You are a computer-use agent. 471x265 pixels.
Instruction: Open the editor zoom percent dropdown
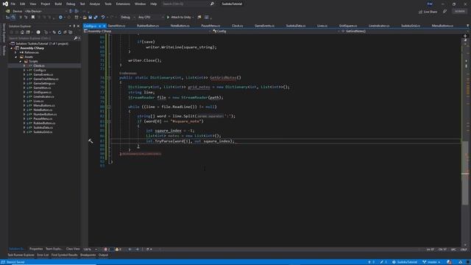click(x=91, y=249)
